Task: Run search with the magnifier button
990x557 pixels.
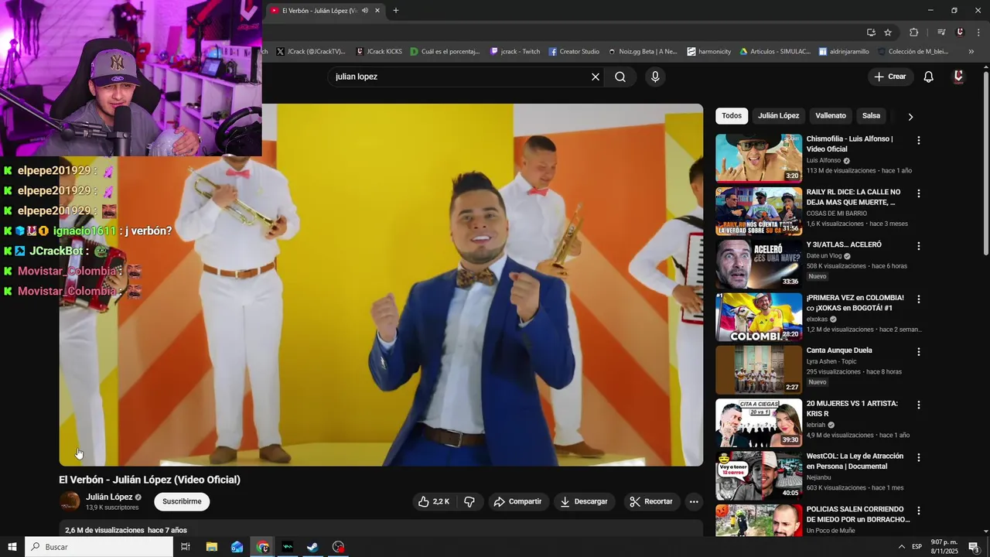Action: 620,77
